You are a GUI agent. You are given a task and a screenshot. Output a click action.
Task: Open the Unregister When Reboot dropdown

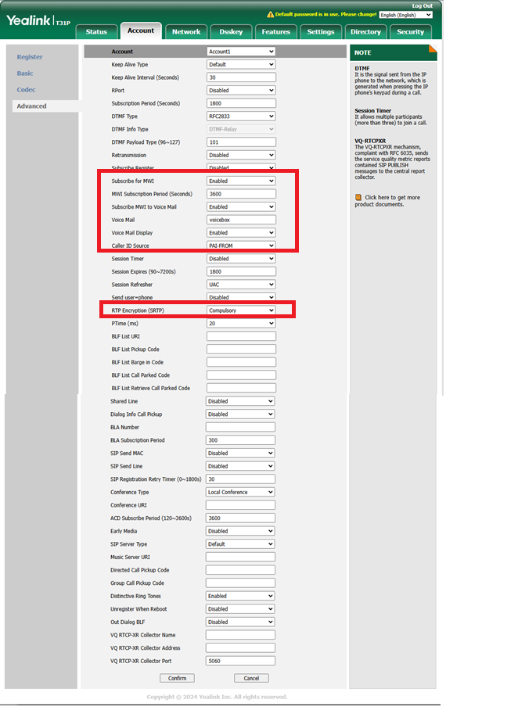coord(240,609)
